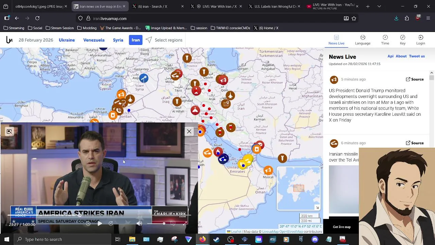Select the orange megaphone marker at Muscat
Screen dimensions: 435x245
(x=268, y=170)
